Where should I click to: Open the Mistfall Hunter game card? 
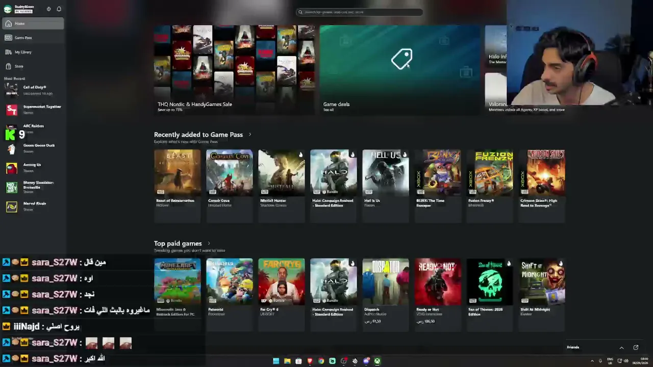(x=282, y=186)
